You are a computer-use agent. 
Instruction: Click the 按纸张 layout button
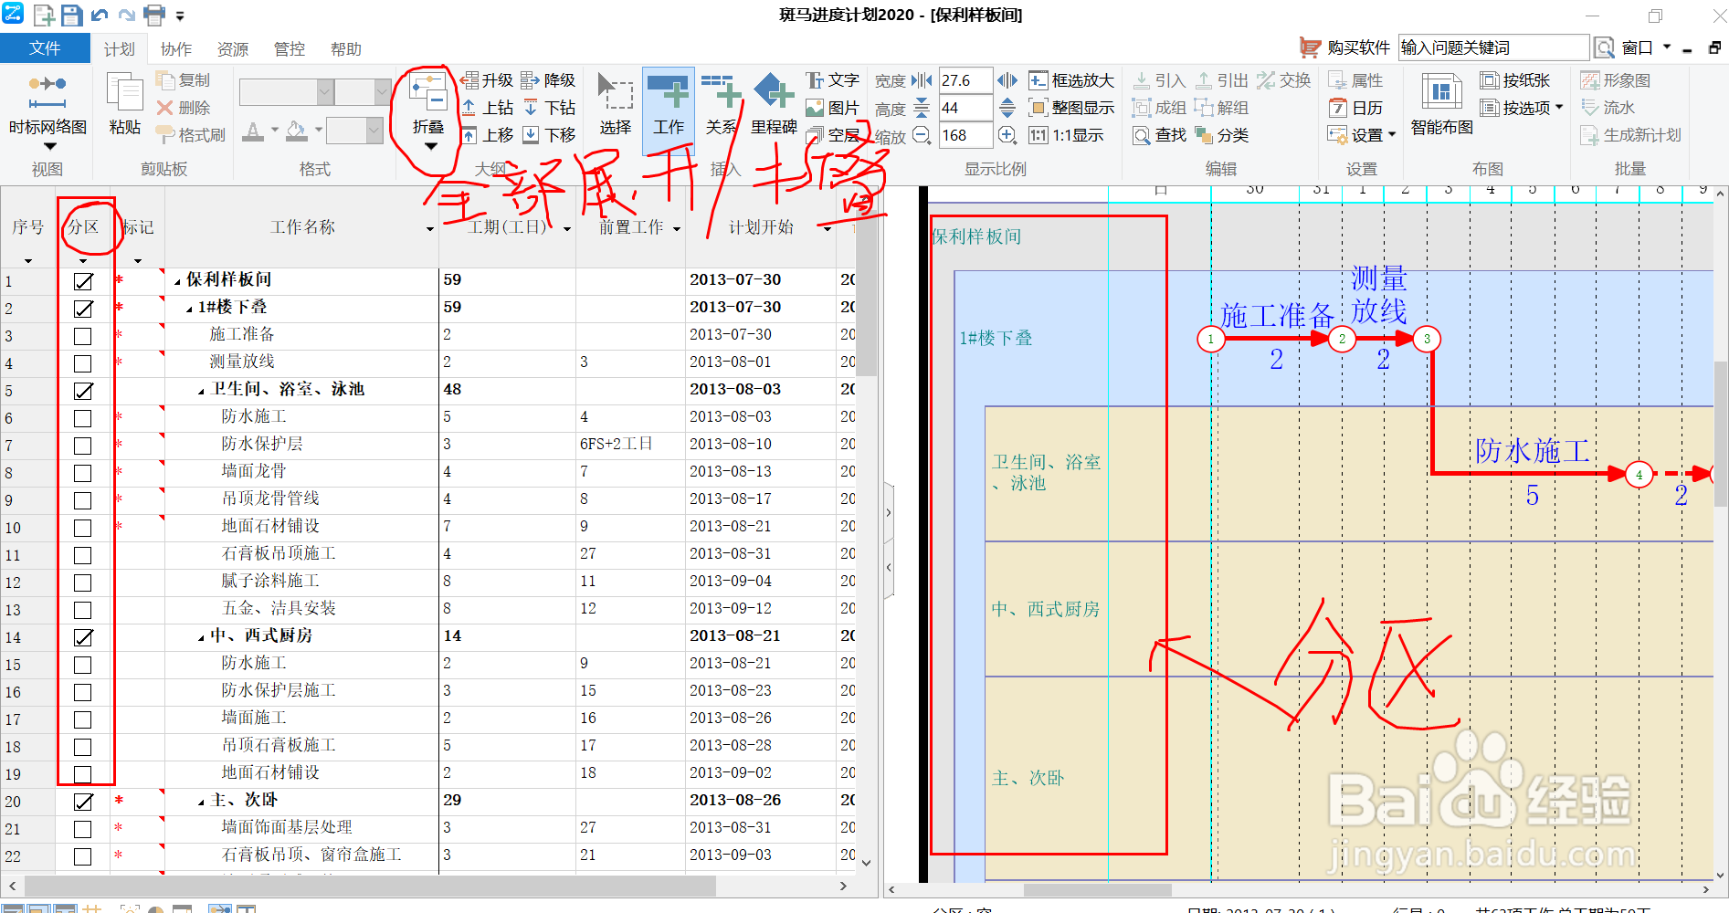pos(1515,80)
